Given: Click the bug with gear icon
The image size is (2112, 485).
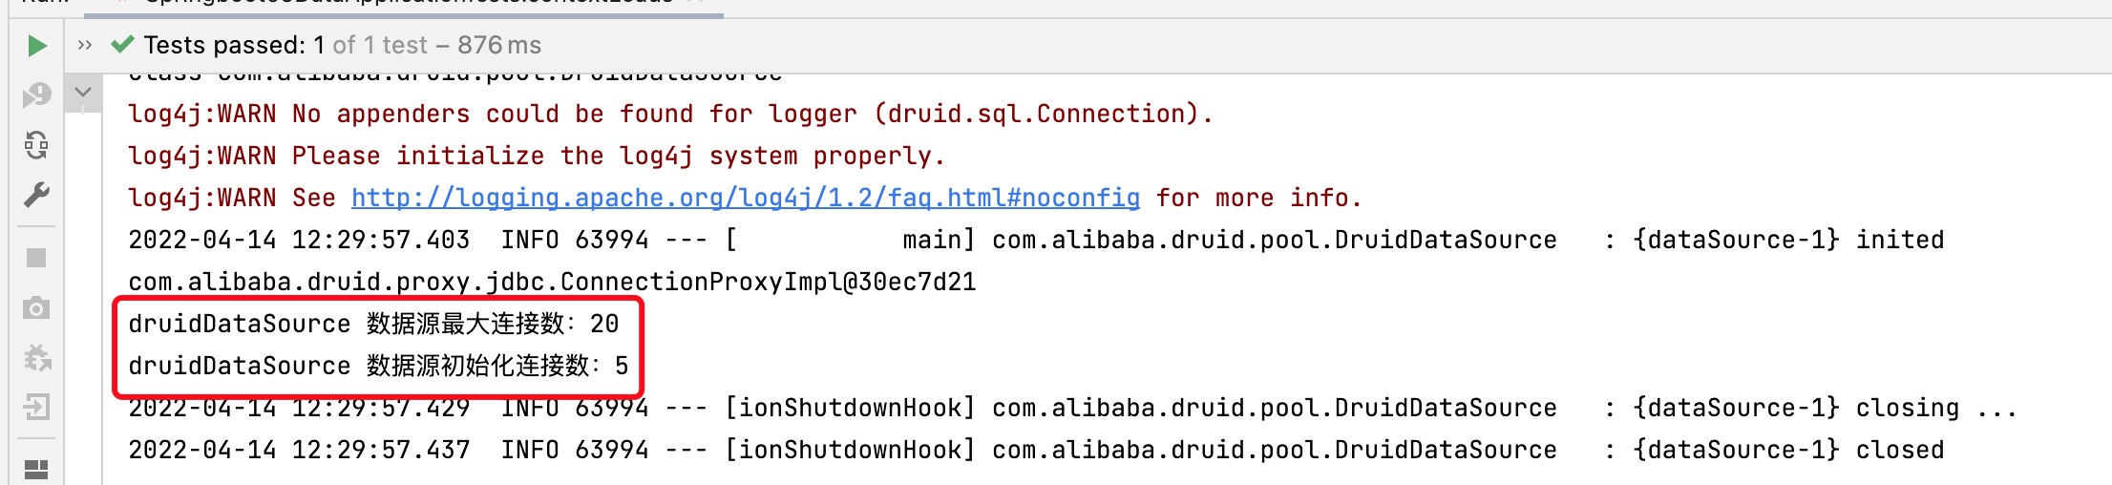Looking at the screenshot, I should pos(36,359).
